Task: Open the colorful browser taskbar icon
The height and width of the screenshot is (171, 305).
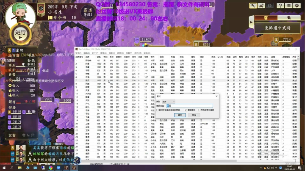Action: (51, 168)
